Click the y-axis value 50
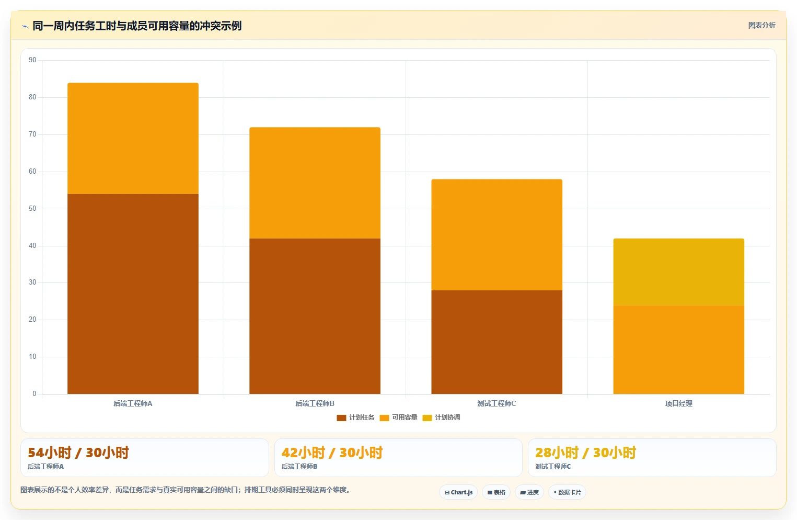This screenshot has width=797, height=520. (x=32, y=209)
